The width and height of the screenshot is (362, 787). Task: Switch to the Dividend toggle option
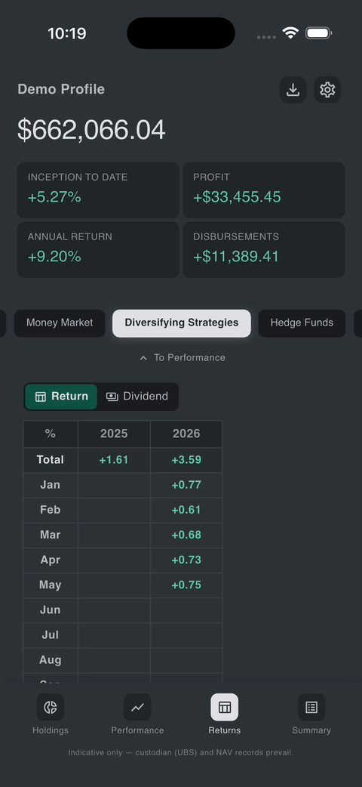pyautogui.click(x=137, y=397)
